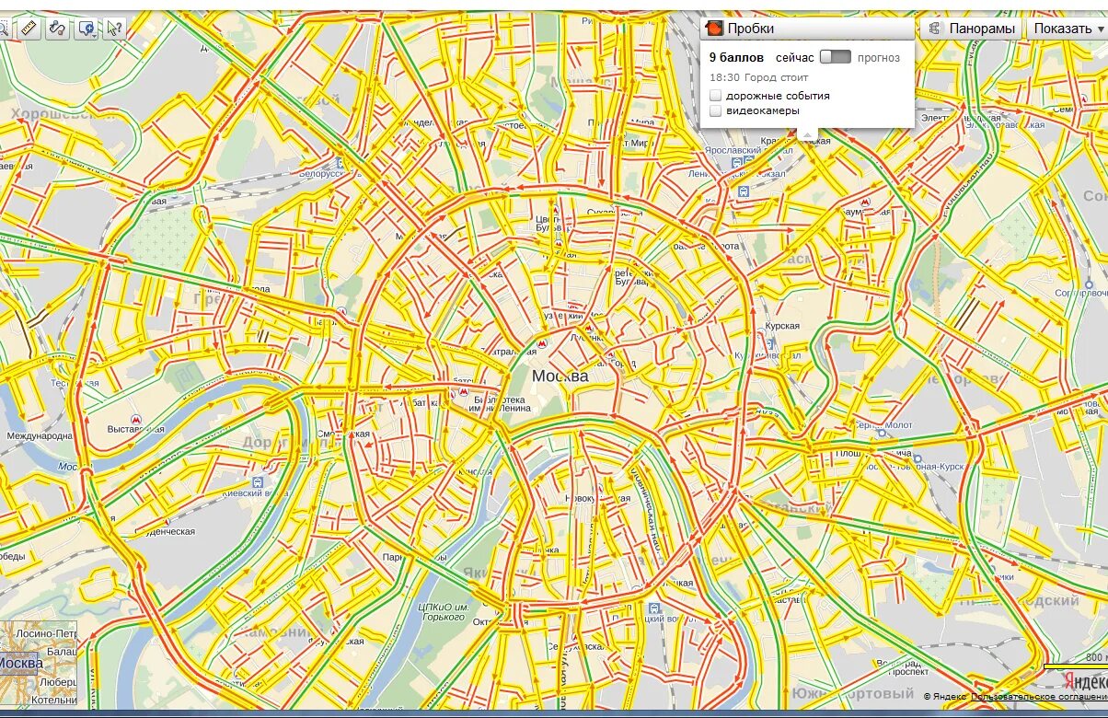
Task: Click the traffic light icon beside Пробки
Action: [x=714, y=29]
